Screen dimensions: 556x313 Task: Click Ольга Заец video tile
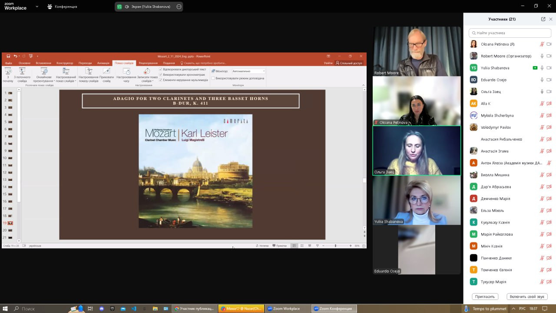pyautogui.click(x=417, y=150)
